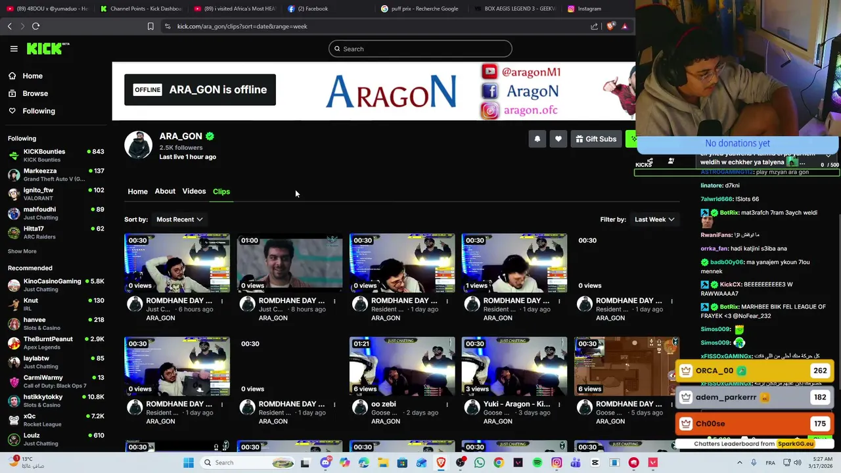Open Windows Start menu
Viewport: 841px width, 473px height.
pos(189,462)
